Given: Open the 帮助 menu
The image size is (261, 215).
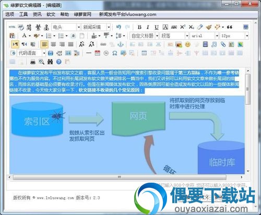Looking at the screenshot, I should (x=65, y=14).
